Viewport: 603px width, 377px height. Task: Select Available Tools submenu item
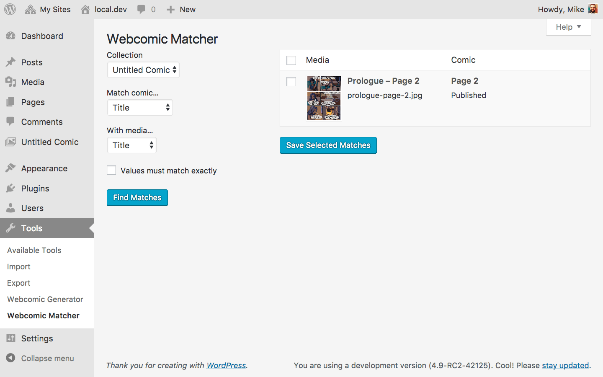pyautogui.click(x=34, y=250)
